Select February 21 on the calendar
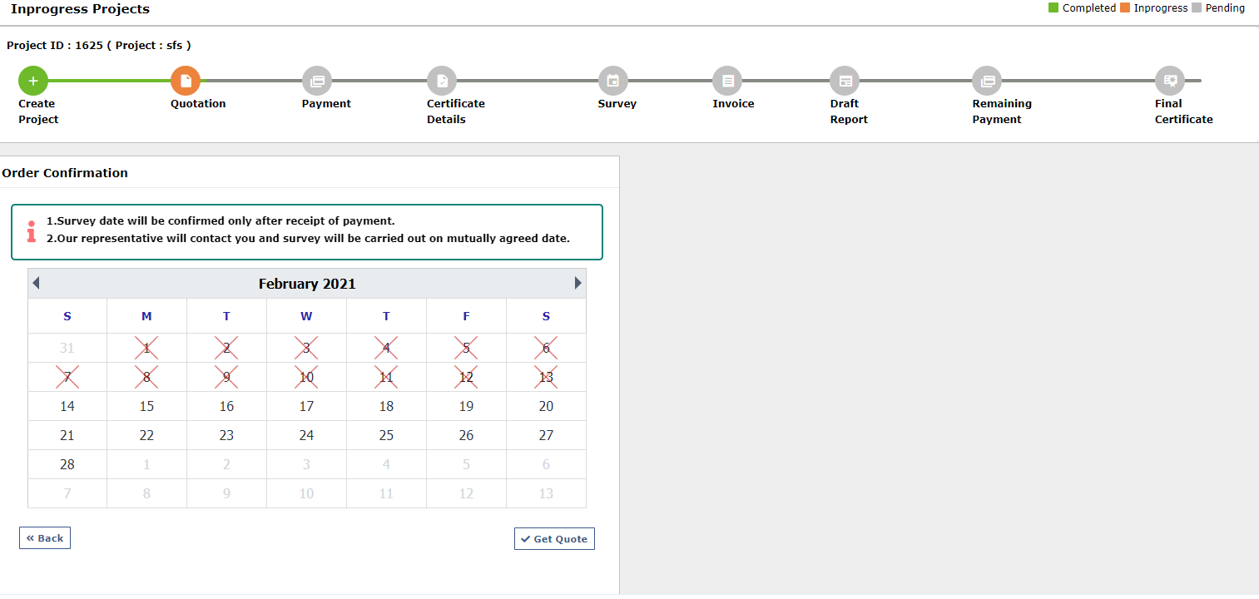 click(x=67, y=435)
